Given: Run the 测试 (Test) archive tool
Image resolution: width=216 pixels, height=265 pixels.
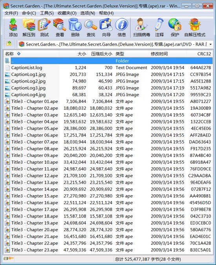Looking at the screenshot, I should [44, 27].
